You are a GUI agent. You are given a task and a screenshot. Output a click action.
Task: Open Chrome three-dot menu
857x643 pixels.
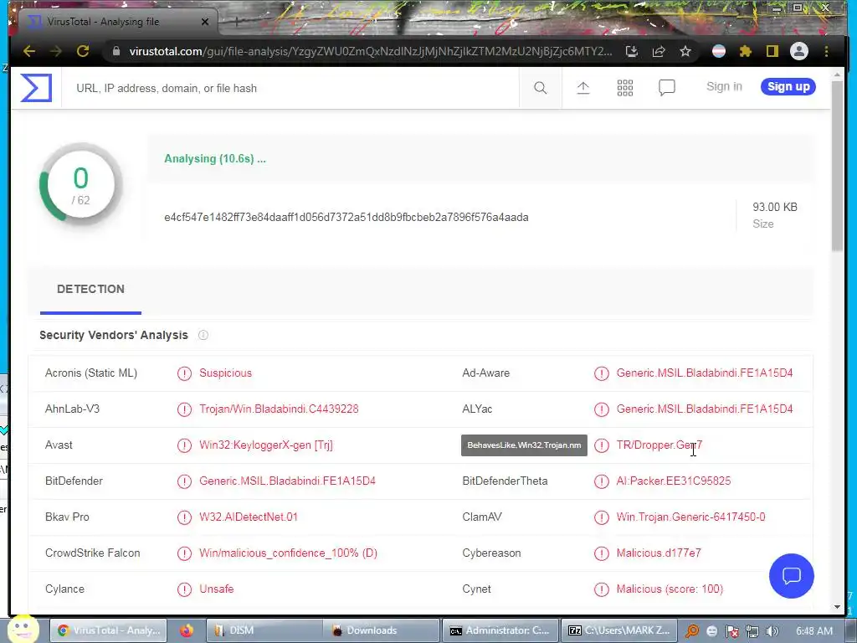coord(826,51)
